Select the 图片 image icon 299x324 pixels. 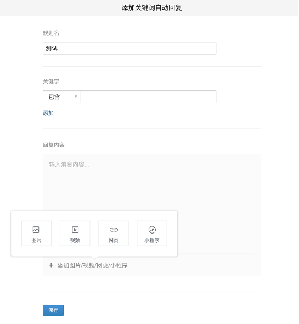pos(36,230)
